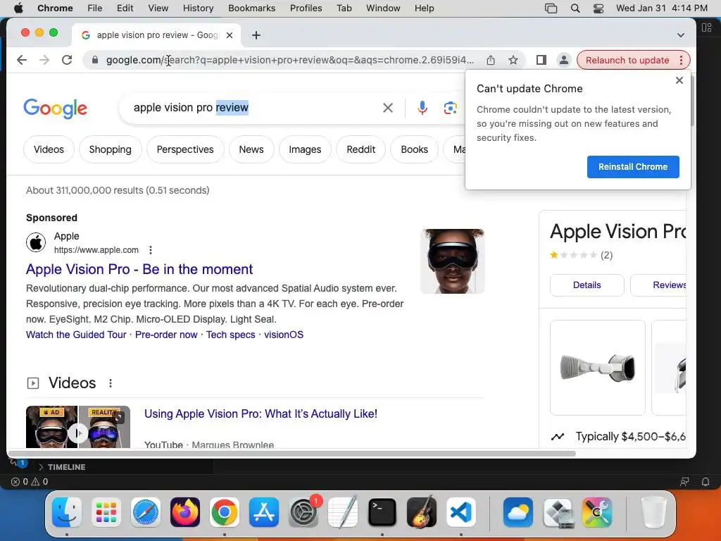
Task: Open a new Chrome tab
Action: pyautogui.click(x=256, y=35)
